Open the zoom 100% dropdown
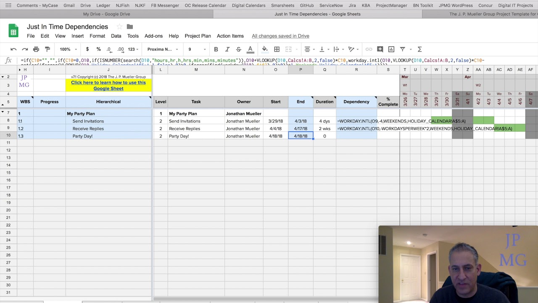The height and width of the screenshot is (303, 538). 68,49
